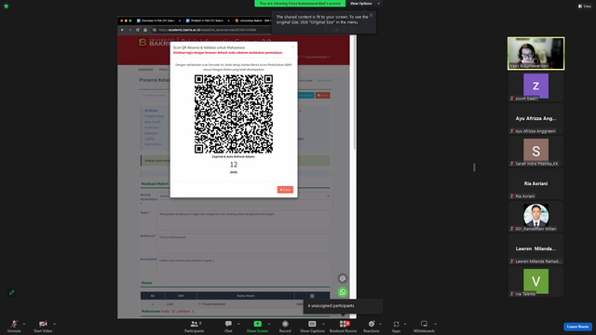This screenshot has height=335, width=596.
Task: Select Ayu Afrizza Anggraeni's participant tile
Action: click(x=536, y=119)
